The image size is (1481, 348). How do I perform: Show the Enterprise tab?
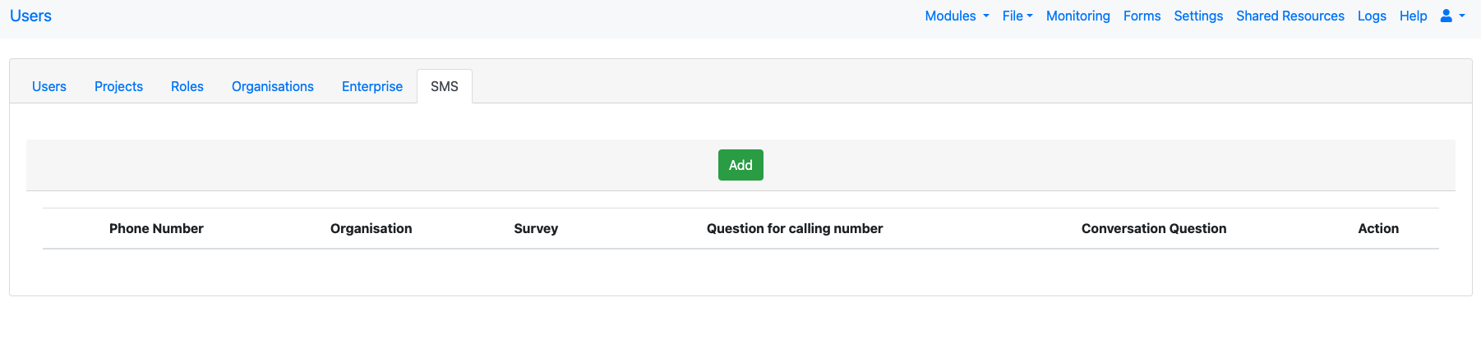point(372,86)
